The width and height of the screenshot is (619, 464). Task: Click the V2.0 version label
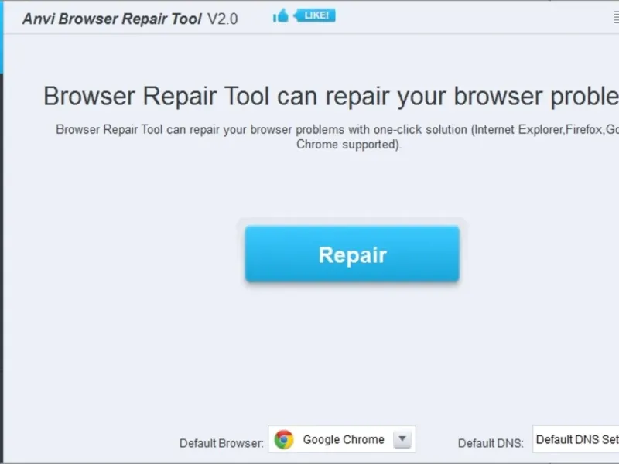click(x=222, y=19)
